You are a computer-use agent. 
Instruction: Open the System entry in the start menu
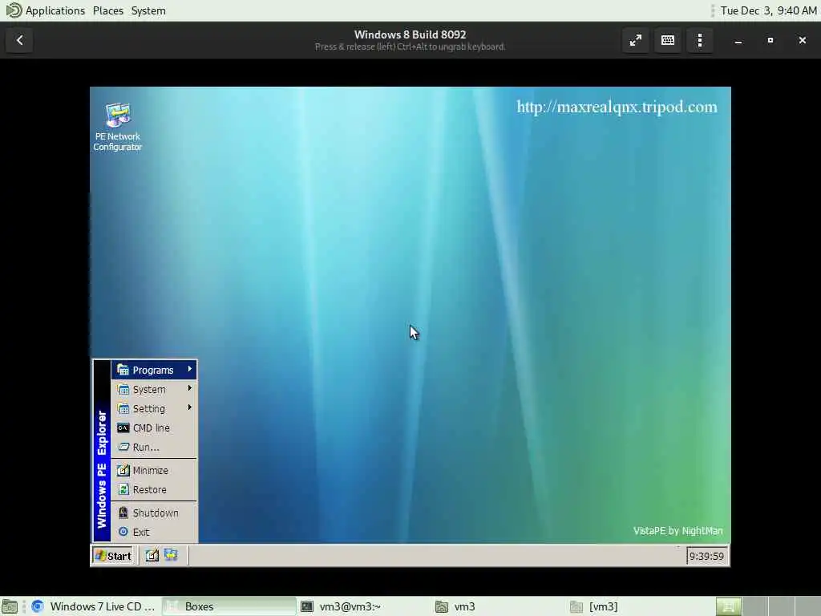[154, 389]
